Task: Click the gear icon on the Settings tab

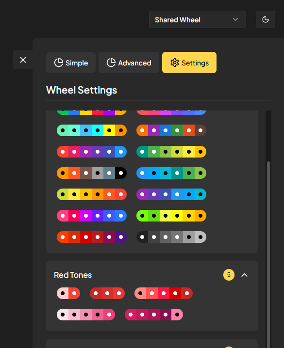Action: coord(175,63)
